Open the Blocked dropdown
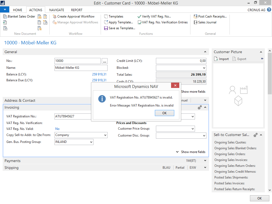The image size is (272, 204). pos(204,68)
